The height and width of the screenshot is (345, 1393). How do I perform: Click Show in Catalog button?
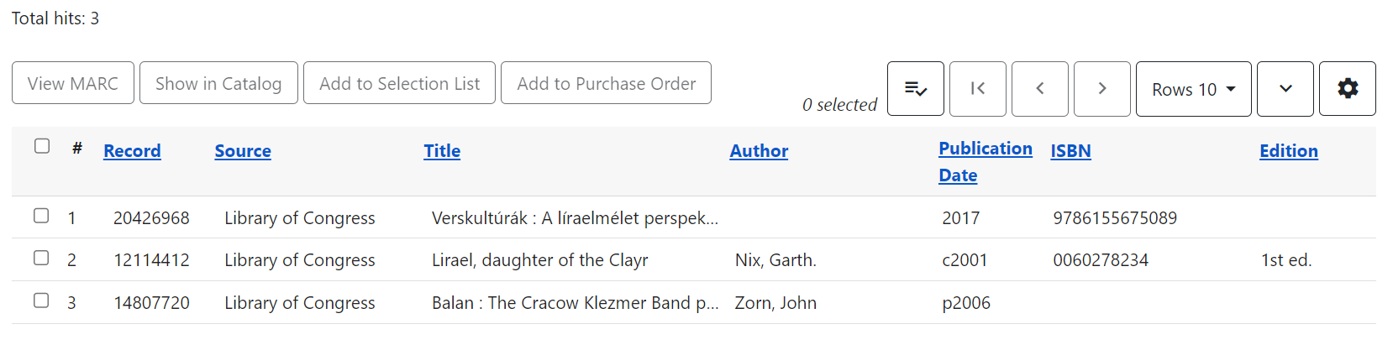(218, 83)
